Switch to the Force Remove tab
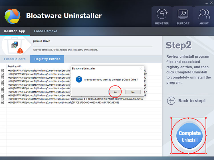This screenshot has width=214, height=160. [x=45, y=31]
